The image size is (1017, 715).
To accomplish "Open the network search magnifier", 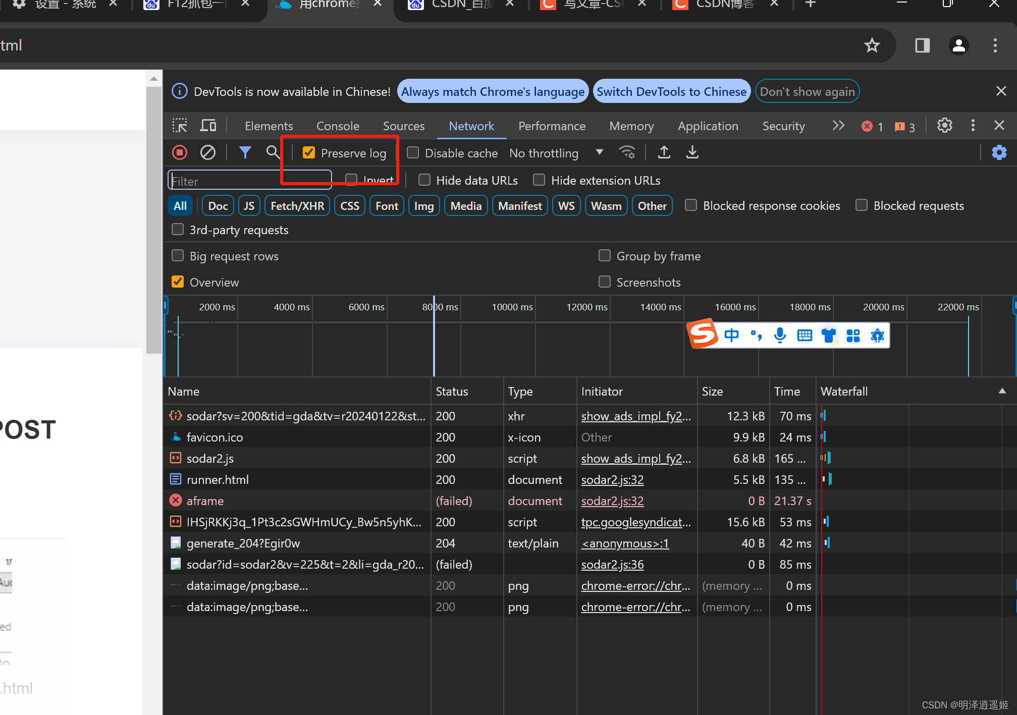I will coord(273,152).
